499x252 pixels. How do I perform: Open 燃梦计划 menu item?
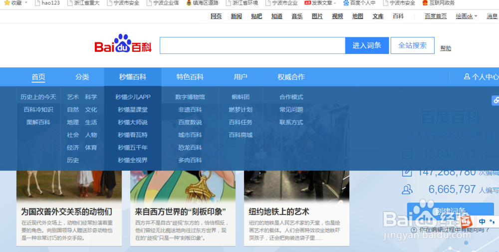[241, 109]
